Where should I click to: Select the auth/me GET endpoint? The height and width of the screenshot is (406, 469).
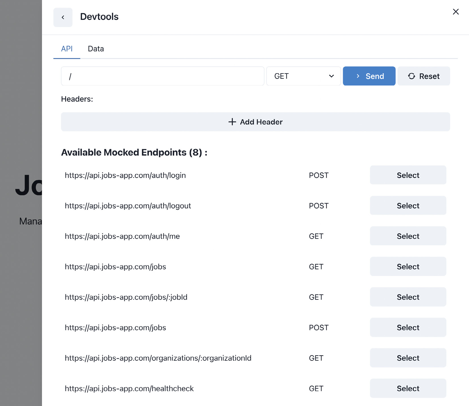coord(408,236)
